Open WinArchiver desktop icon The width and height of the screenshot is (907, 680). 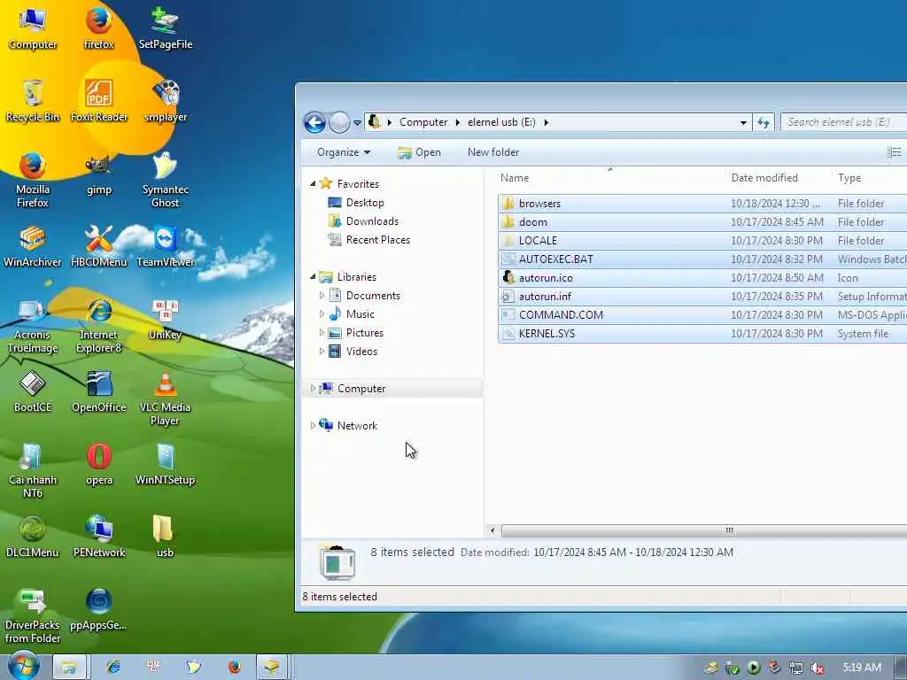[33, 246]
